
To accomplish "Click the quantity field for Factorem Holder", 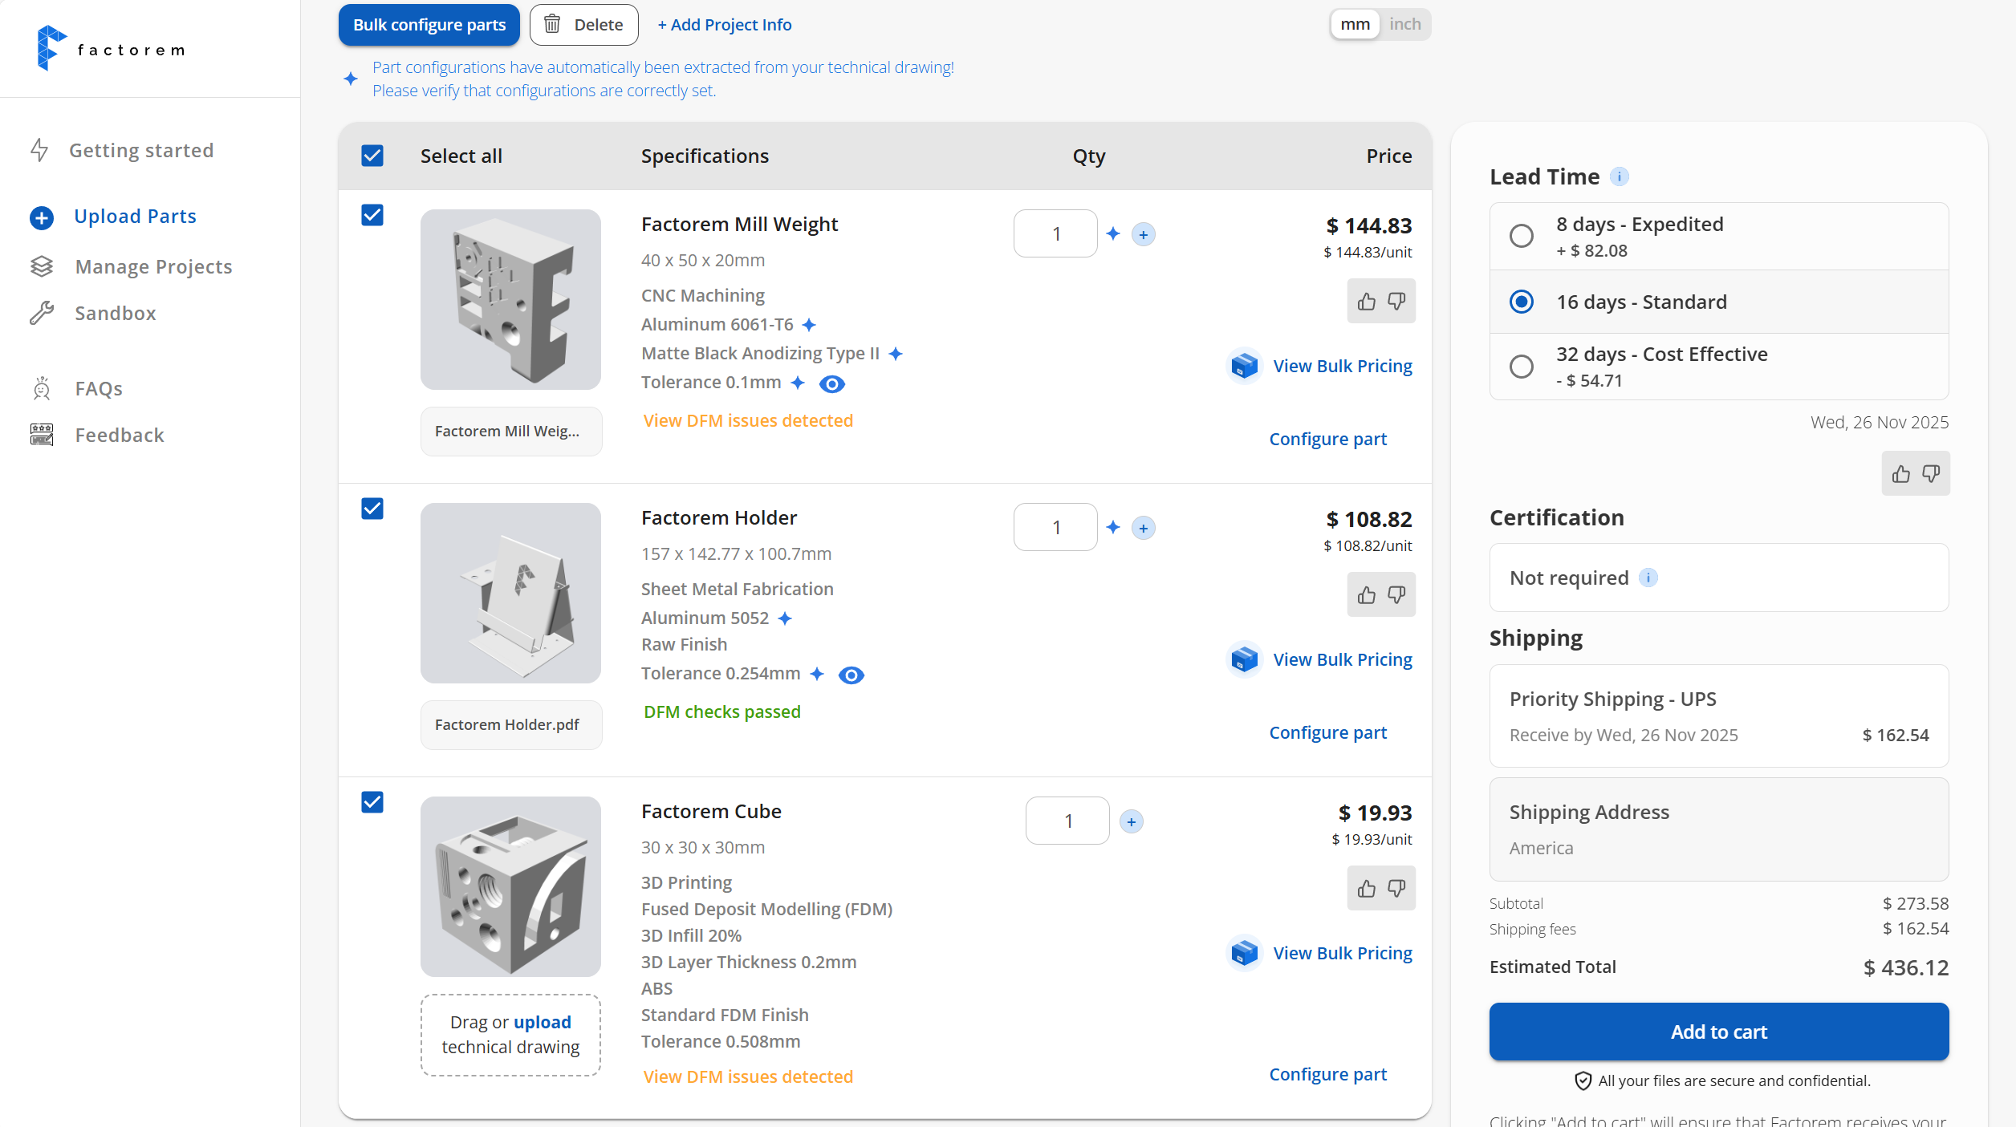I will tap(1055, 527).
